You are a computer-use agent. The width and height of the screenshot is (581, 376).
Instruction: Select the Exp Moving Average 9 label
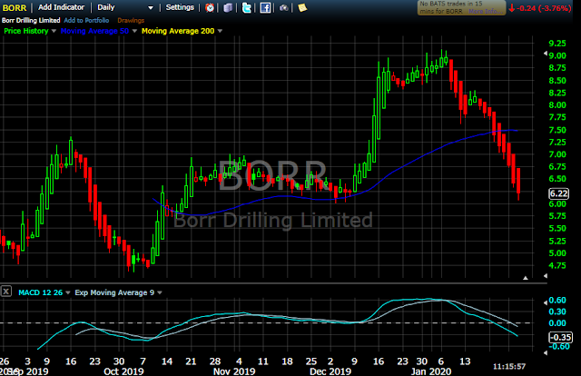coord(114,293)
